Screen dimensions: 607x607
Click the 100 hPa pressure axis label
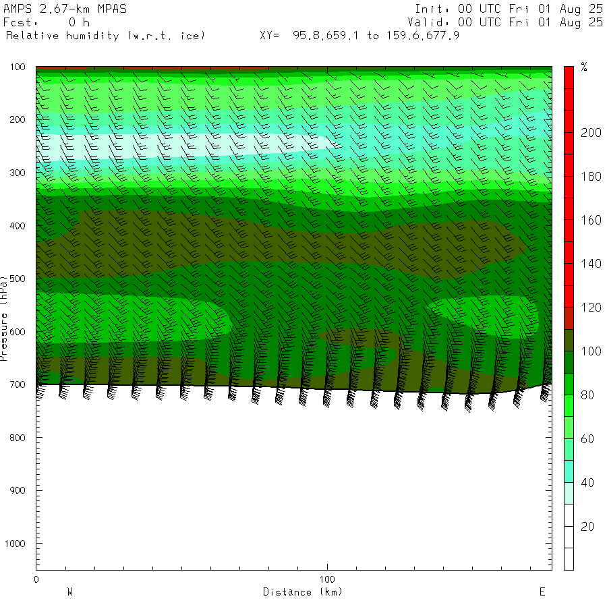click(18, 67)
